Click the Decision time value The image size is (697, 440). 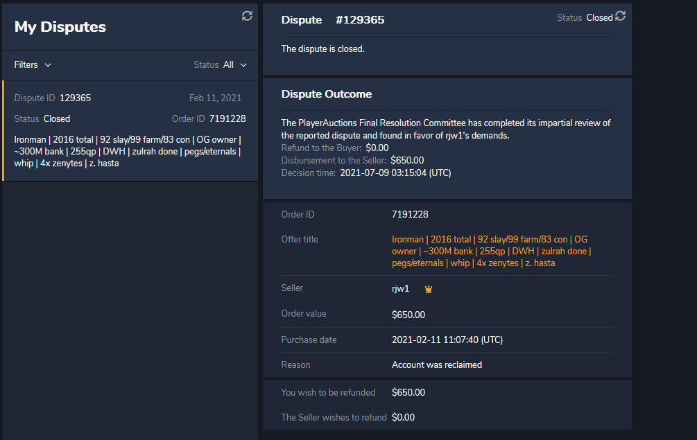(395, 173)
